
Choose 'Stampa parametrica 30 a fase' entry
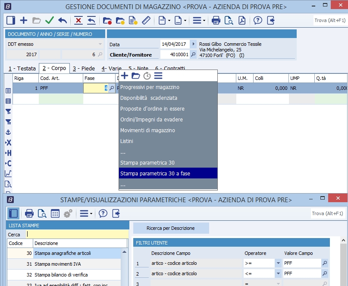[155, 174]
